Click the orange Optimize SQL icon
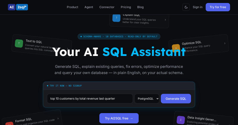 176,48
